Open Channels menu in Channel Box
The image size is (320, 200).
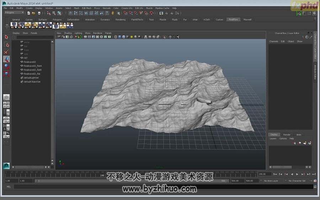pos(273,42)
